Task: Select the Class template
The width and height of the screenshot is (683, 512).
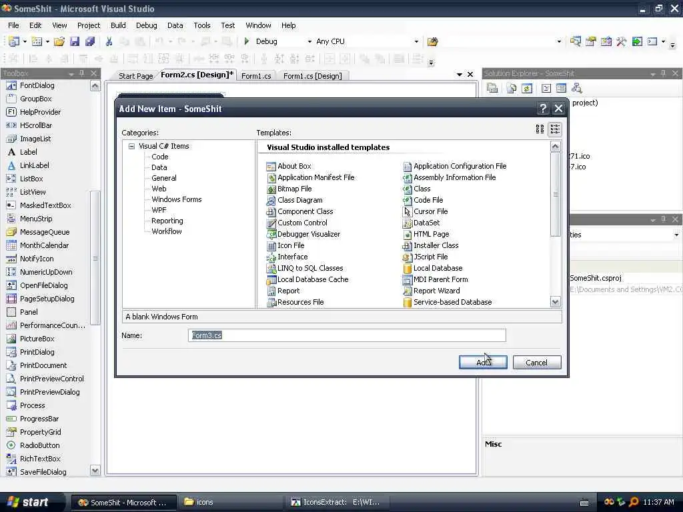Action: 416,189
